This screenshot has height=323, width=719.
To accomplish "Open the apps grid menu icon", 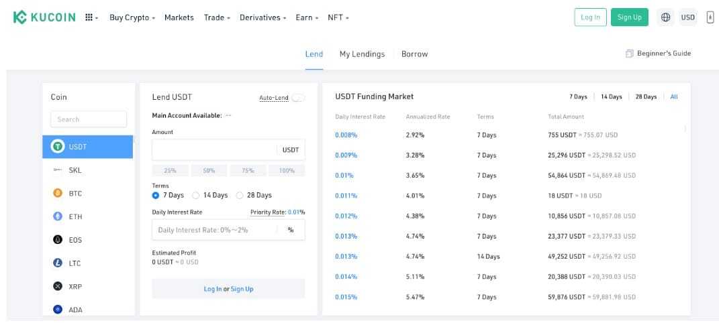I will [x=89, y=17].
